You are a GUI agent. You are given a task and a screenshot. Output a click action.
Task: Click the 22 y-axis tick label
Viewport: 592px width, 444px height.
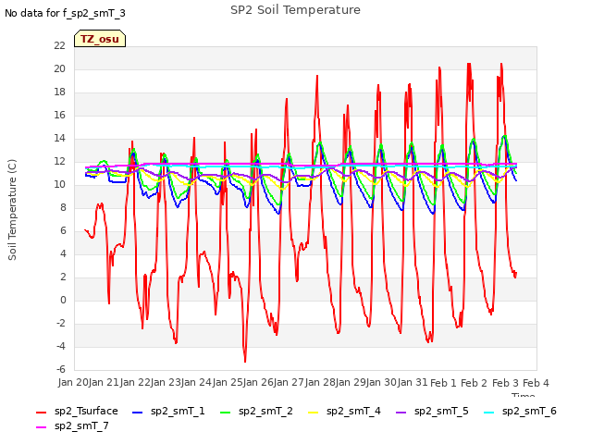(x=59, y=45)
